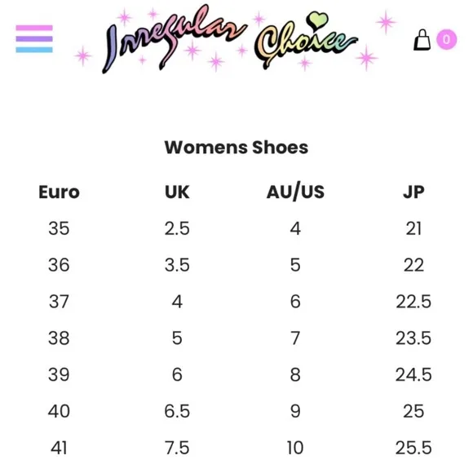Click JP size 22.5 cell
Viewport: 473px width, 473px height.
(413, 302)
